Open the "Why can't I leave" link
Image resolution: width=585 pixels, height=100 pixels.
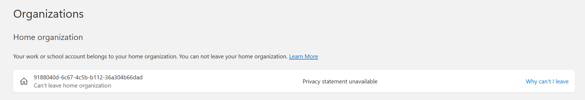pyautogui.click(x=547, y=82)
